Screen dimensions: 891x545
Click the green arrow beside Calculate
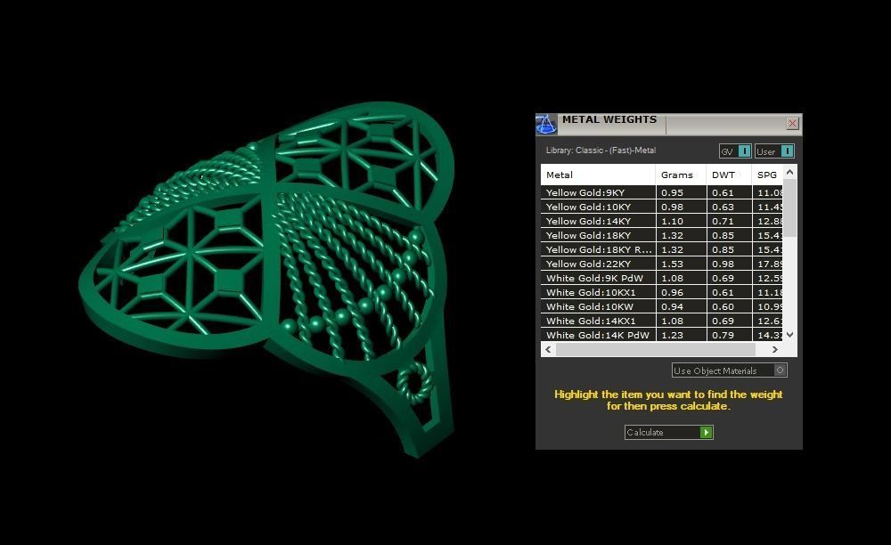point(707,432)
